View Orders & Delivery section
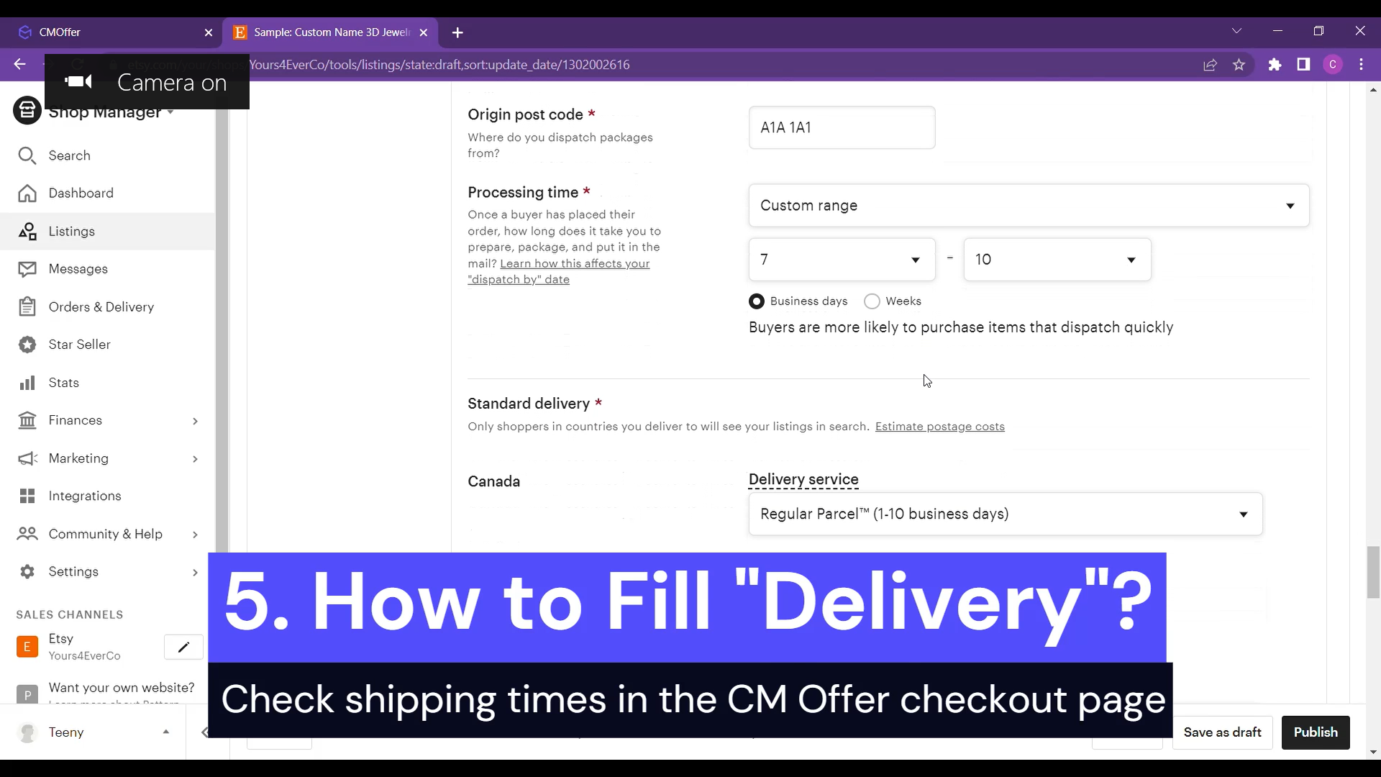Screen dimensions: 1381x777 (x=101, y=306)
